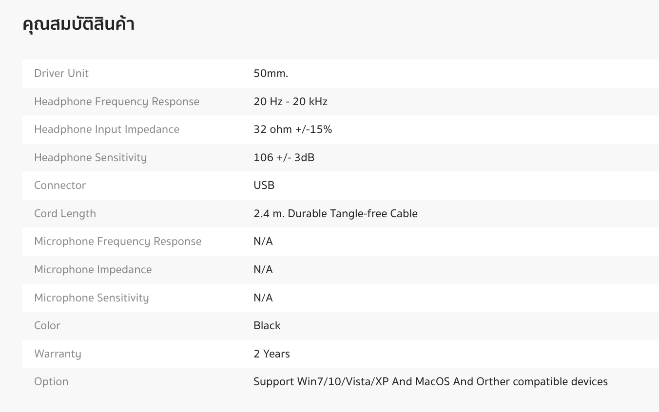This screenshot has width=659, height=412.
Task: Click N/A value beside Microphone Sensitivity
Action: coord(263,298)
